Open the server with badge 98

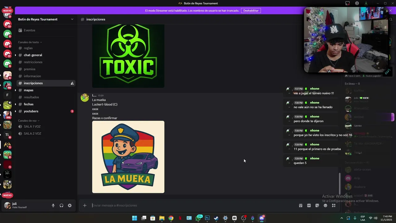[x=7, y=85]
